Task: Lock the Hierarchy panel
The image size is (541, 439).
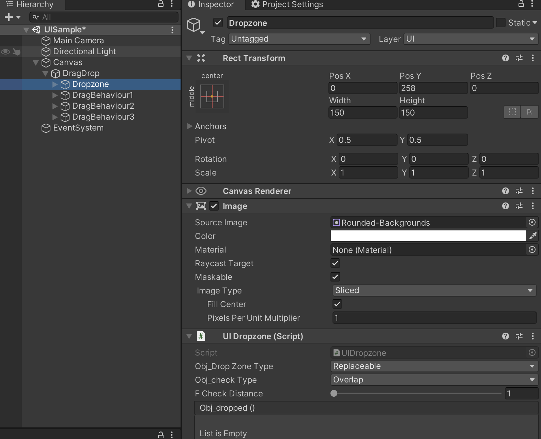Action: tap(161, 4)
